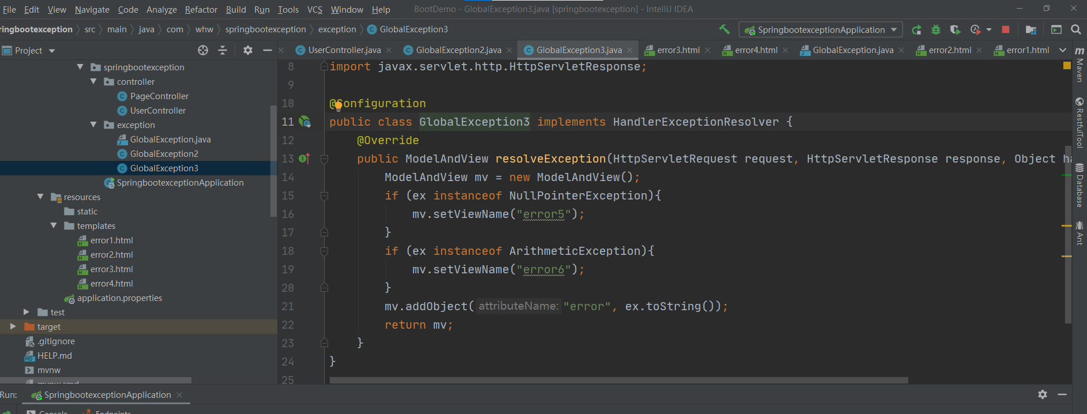Image resolution: width=1087 pixels, height=414 pixels.
Task: Click Search Everywhere magnifier icon
Action: tap(1076, 29)
